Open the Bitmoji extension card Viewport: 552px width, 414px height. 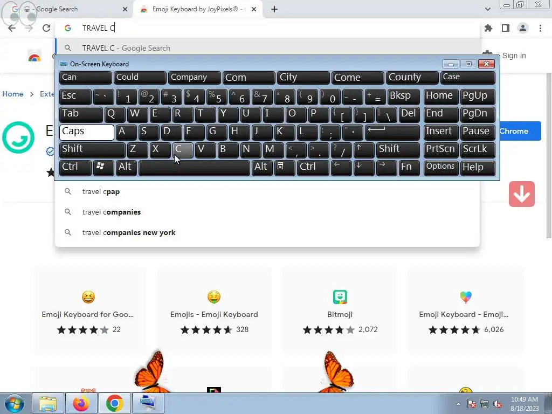coord(340,310)
